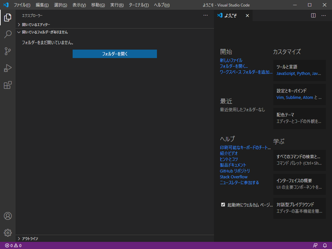The image size is (332, 249).
Task: Click the エクスプローラー panel title
Action: pyautogui.click(x=32, y=16)
